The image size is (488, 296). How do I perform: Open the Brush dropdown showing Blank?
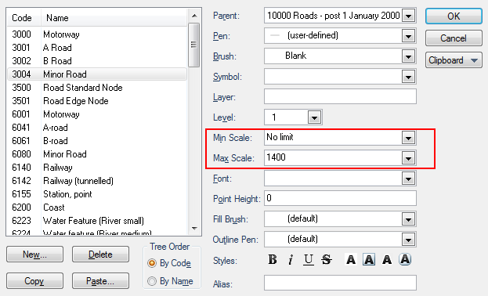(408, 56)
